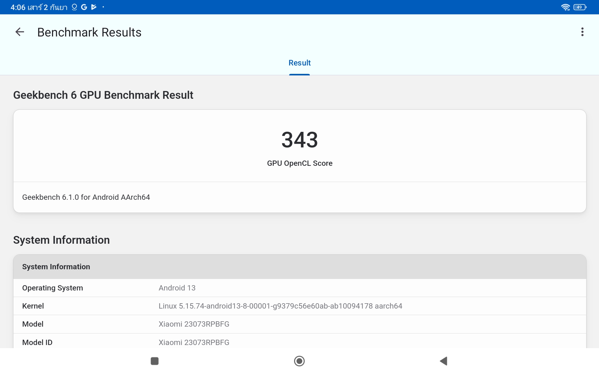The image size is (599, 374).
Task: Tap the Google G notification icon
Action: click(x=84, y=7)
